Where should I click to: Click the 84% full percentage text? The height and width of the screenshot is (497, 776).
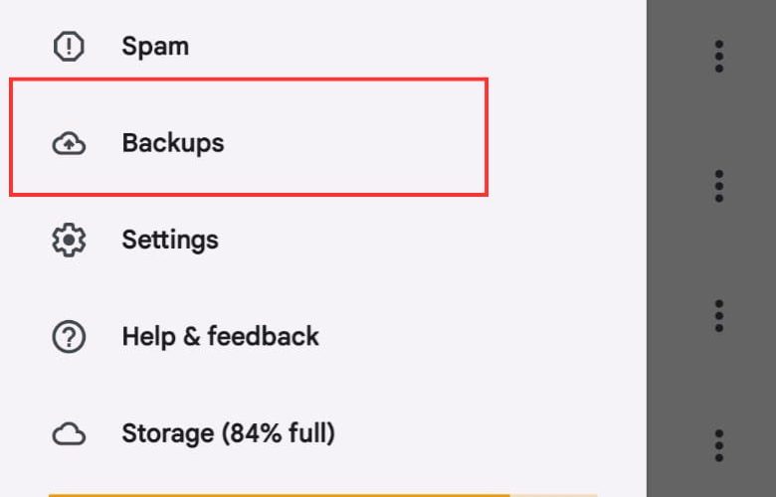point(278,433)
